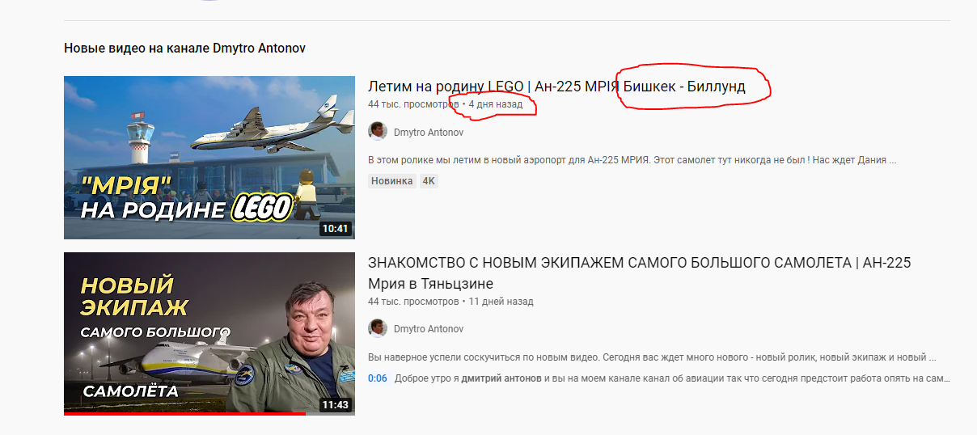Select description starting "Вы наверное успели соскучиться"
The width and height of the screenshot is (977, 435).
pos(652,357)
